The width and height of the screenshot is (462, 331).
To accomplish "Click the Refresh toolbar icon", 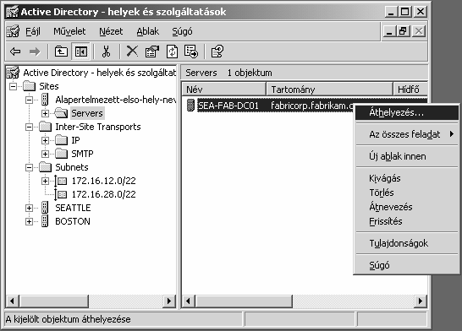I will tap(172, 52).
